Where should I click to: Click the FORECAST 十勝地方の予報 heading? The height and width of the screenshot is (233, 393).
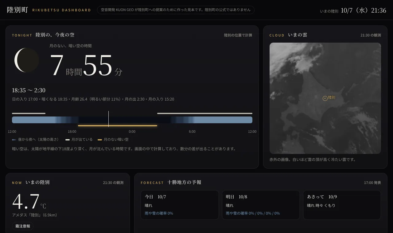pyautogui.click(x=171, y=182)
